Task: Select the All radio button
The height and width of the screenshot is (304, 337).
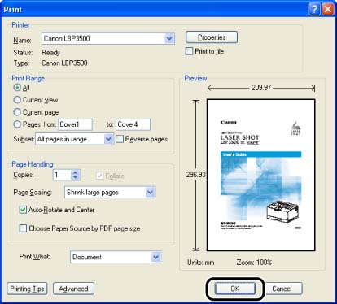Action: pos(17,88)
